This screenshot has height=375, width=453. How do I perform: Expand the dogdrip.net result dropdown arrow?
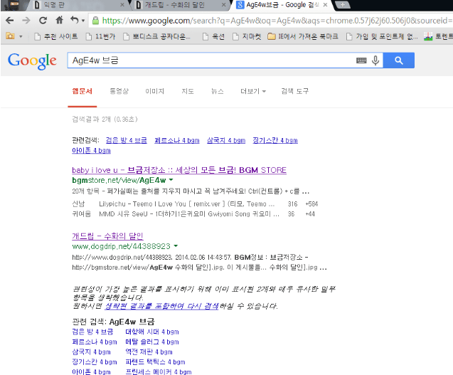(176, 246)
